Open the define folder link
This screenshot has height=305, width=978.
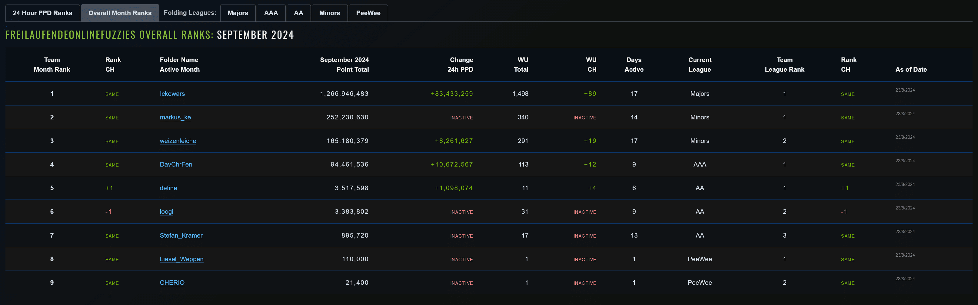pos(168,188)
